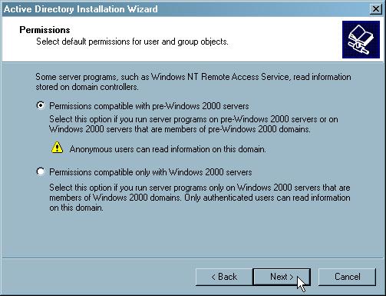
Task: Click the separator line above the wizard buttons
Action: (x=193, y=258)
